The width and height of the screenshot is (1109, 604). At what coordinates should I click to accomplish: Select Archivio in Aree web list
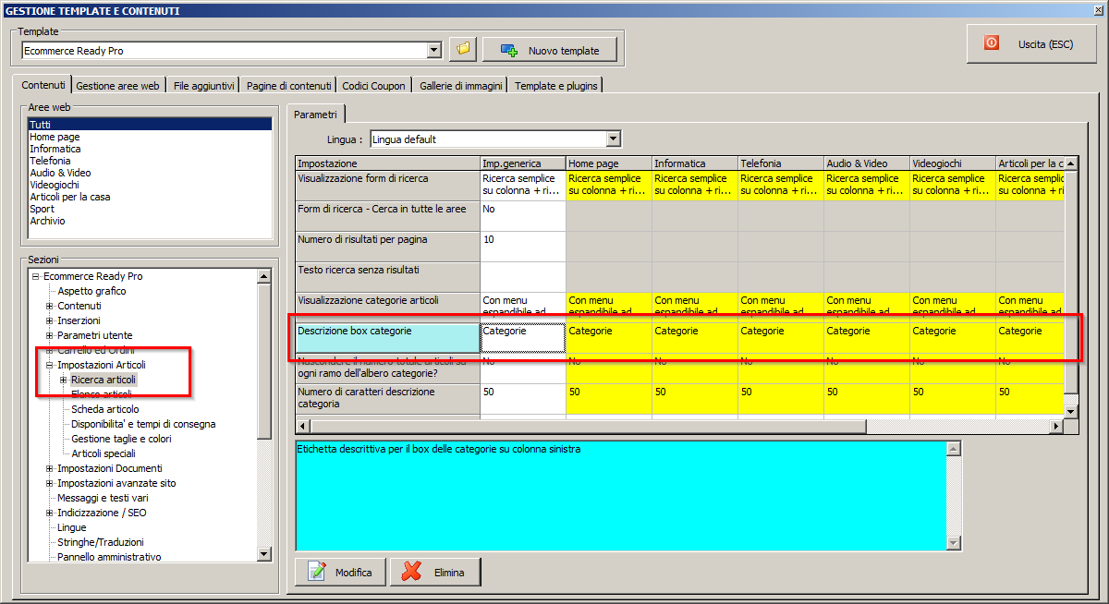[x=150, y=221]
